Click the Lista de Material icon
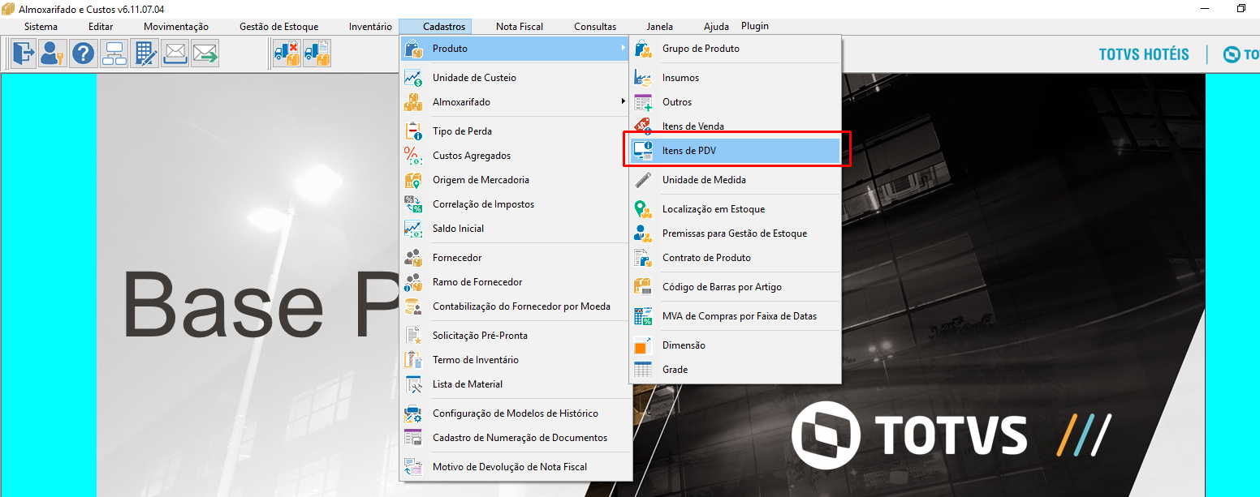 click(x=413, y=384)
